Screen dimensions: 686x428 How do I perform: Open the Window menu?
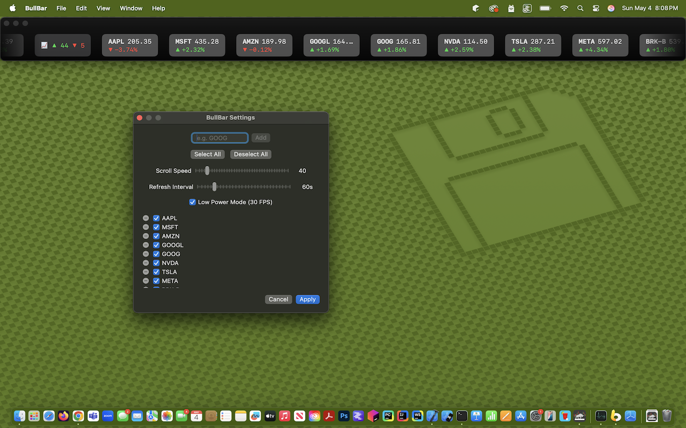coord(131,8)
